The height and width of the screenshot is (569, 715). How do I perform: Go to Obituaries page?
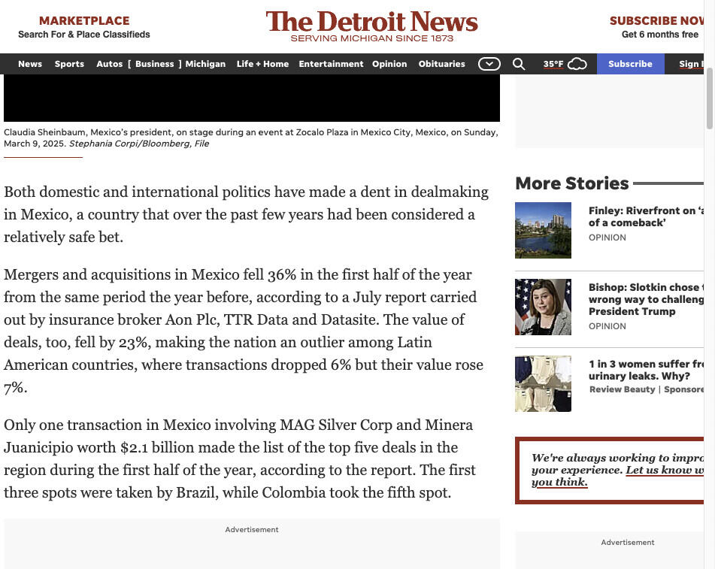(x=441, y=64)
